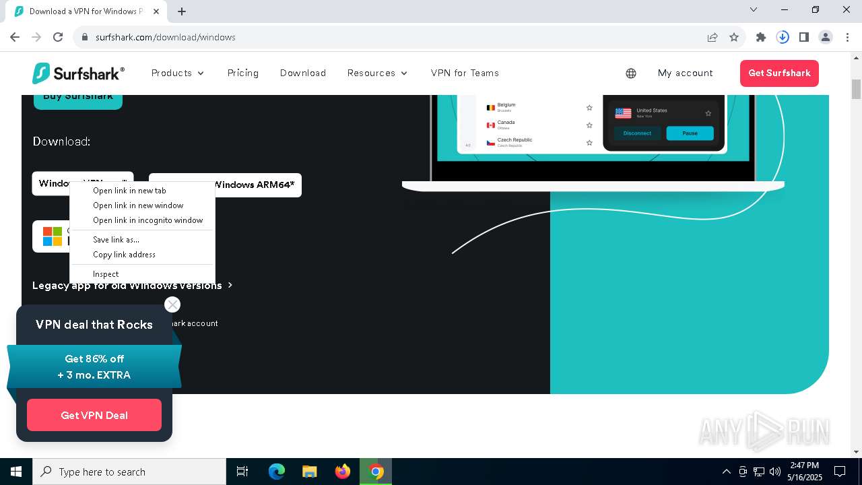Open the Chrome extensions puzzle icon
862x485 pixels.
761,37
